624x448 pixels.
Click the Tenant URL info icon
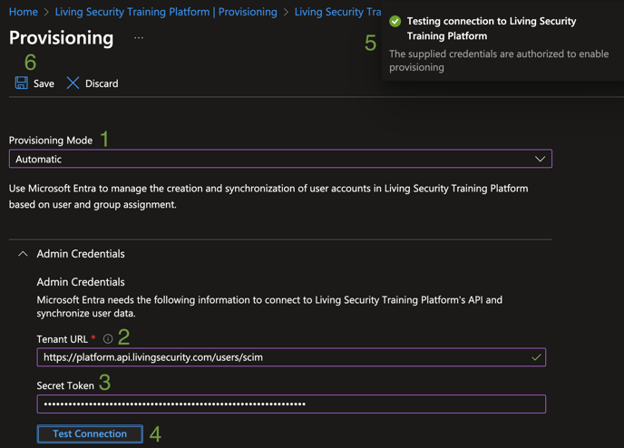coord(108,339)
